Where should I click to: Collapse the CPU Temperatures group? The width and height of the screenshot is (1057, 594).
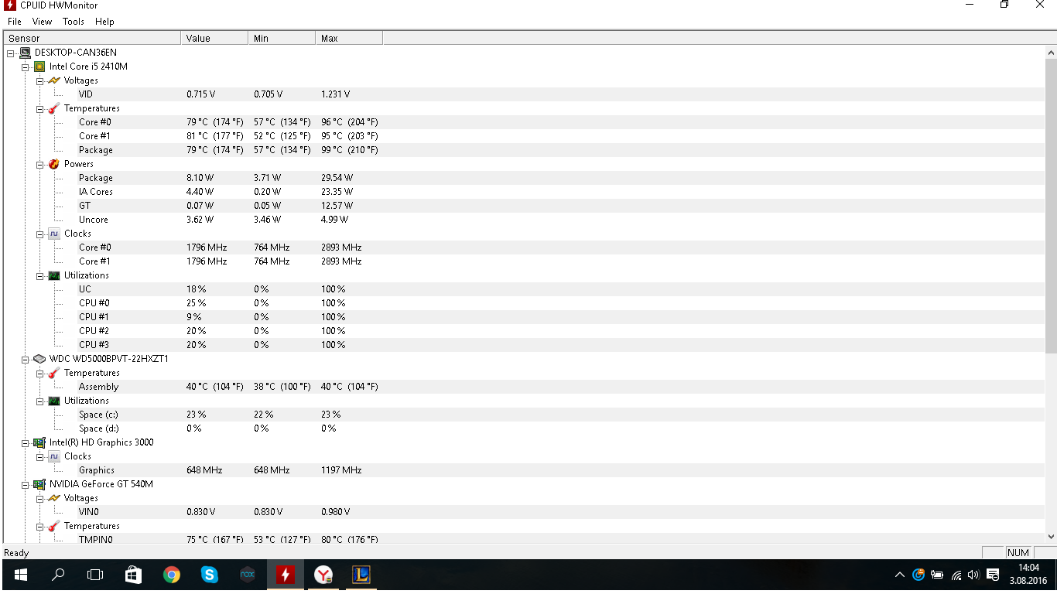(40, 108)
